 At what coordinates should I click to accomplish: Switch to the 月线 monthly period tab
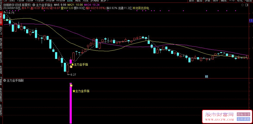click(x=85, y=1)
